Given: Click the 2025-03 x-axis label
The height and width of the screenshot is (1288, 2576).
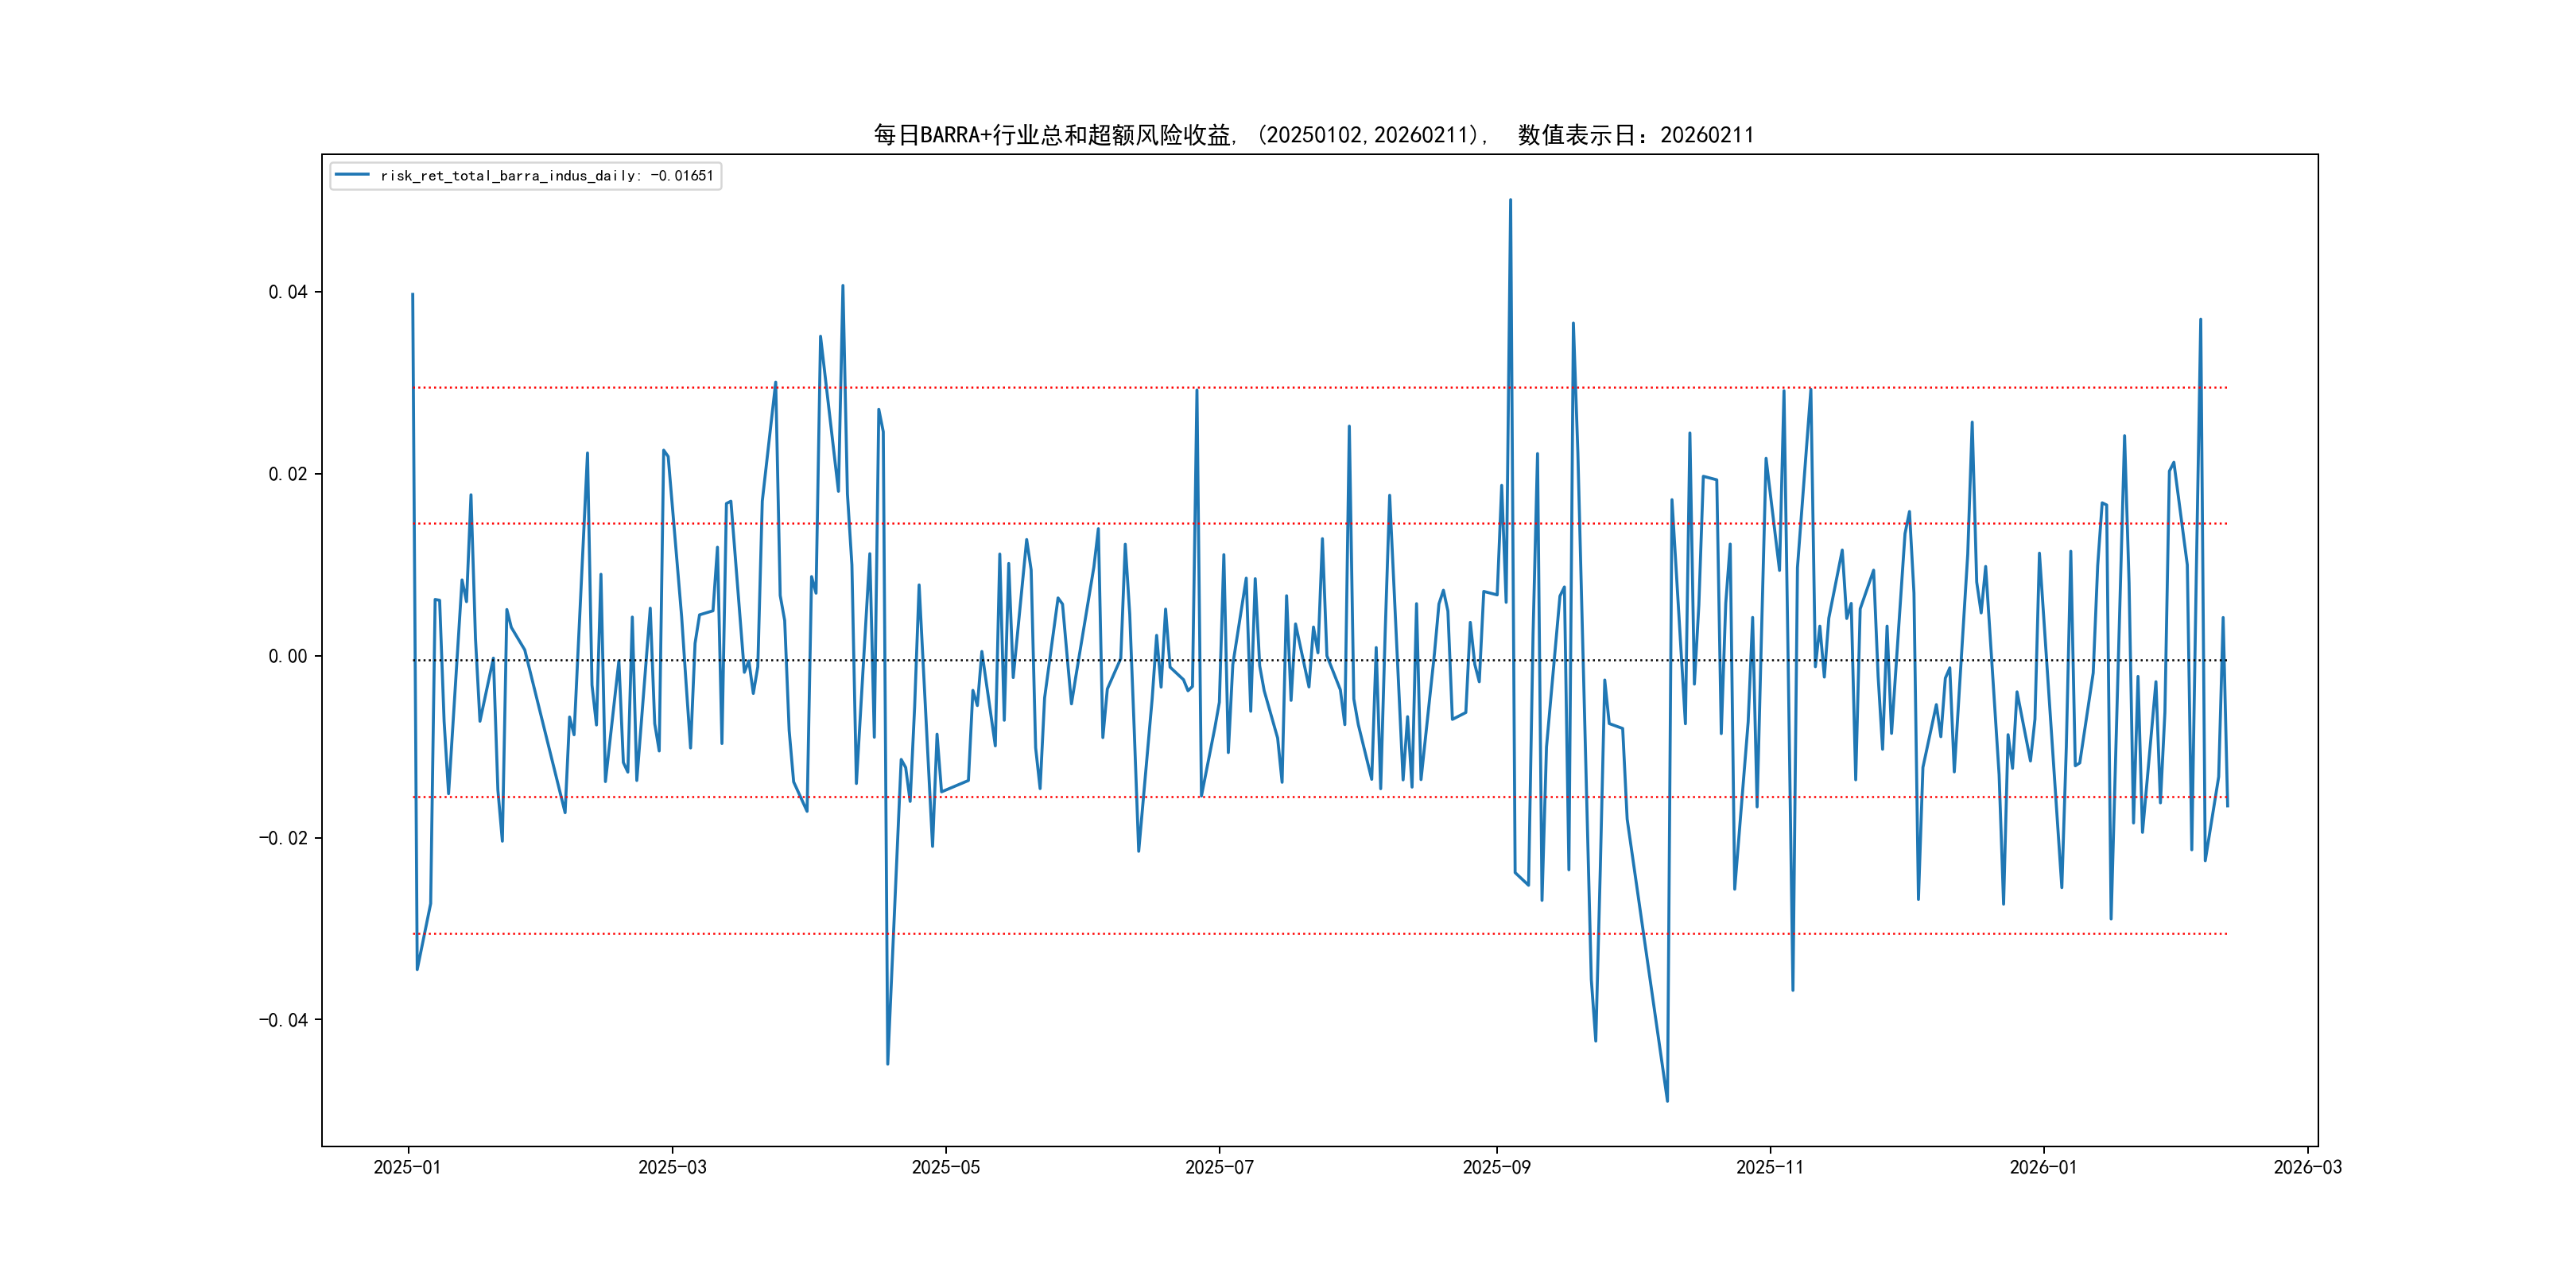Looking at the screenshot, I should (672, 1167).
